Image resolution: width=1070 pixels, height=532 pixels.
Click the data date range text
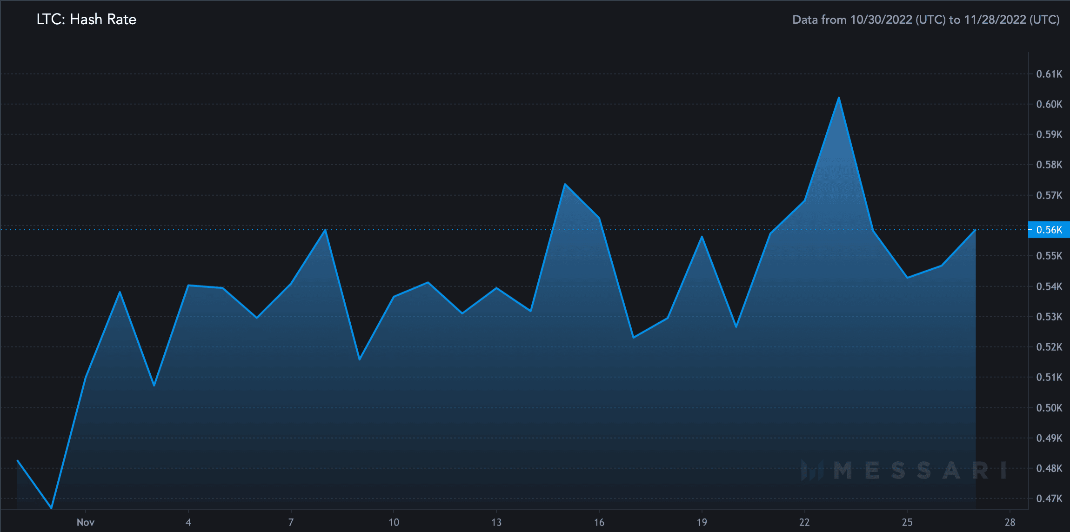point(926,20)
